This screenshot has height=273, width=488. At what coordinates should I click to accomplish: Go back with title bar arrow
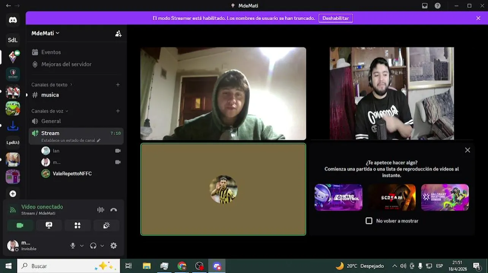coord(8,6)
